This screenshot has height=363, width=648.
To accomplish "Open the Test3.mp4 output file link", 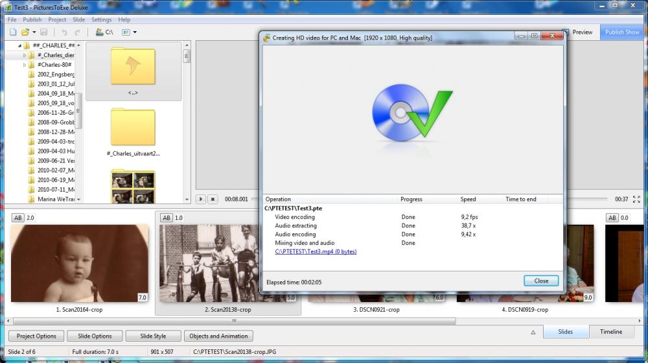I will tap(316, 252).
